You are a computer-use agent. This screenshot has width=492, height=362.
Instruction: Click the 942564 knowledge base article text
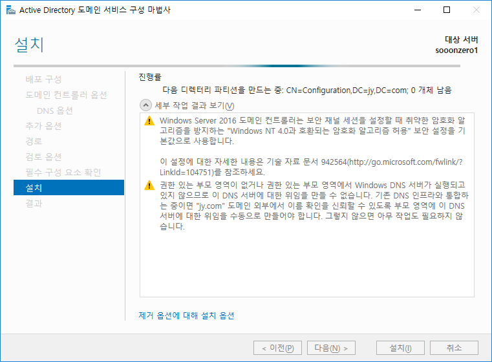pos(311,167)
